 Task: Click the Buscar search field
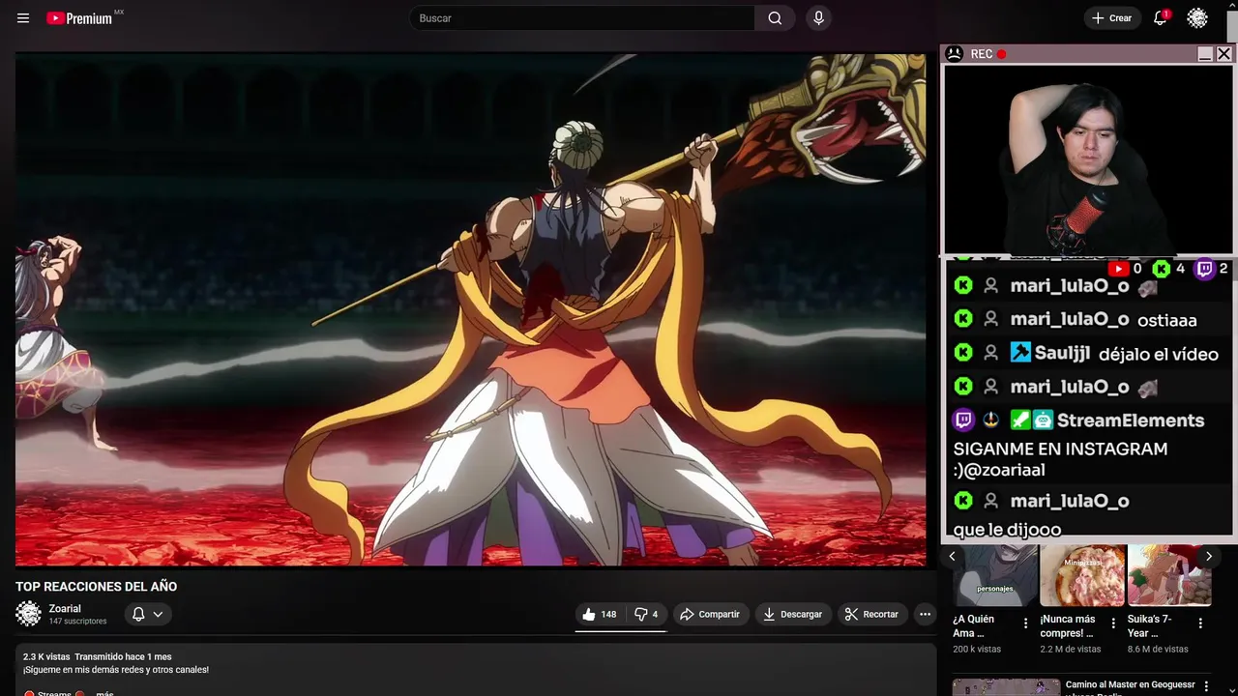tap(582, 18)
